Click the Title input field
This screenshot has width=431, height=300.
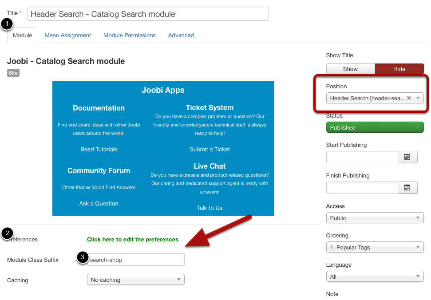(x=148, y=14)
